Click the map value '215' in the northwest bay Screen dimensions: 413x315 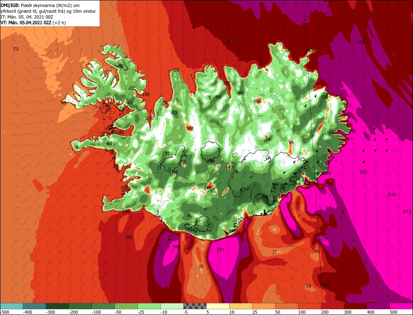pos(150,119)
